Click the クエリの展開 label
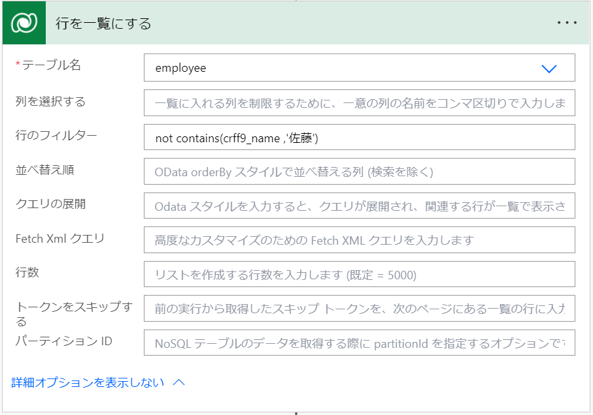The width and height of the screenshot is (593, 415). coord(50,204)
